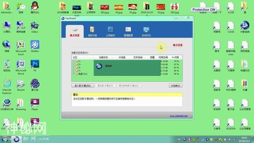Sort by the 分区 partition column header

coord(75,57)
